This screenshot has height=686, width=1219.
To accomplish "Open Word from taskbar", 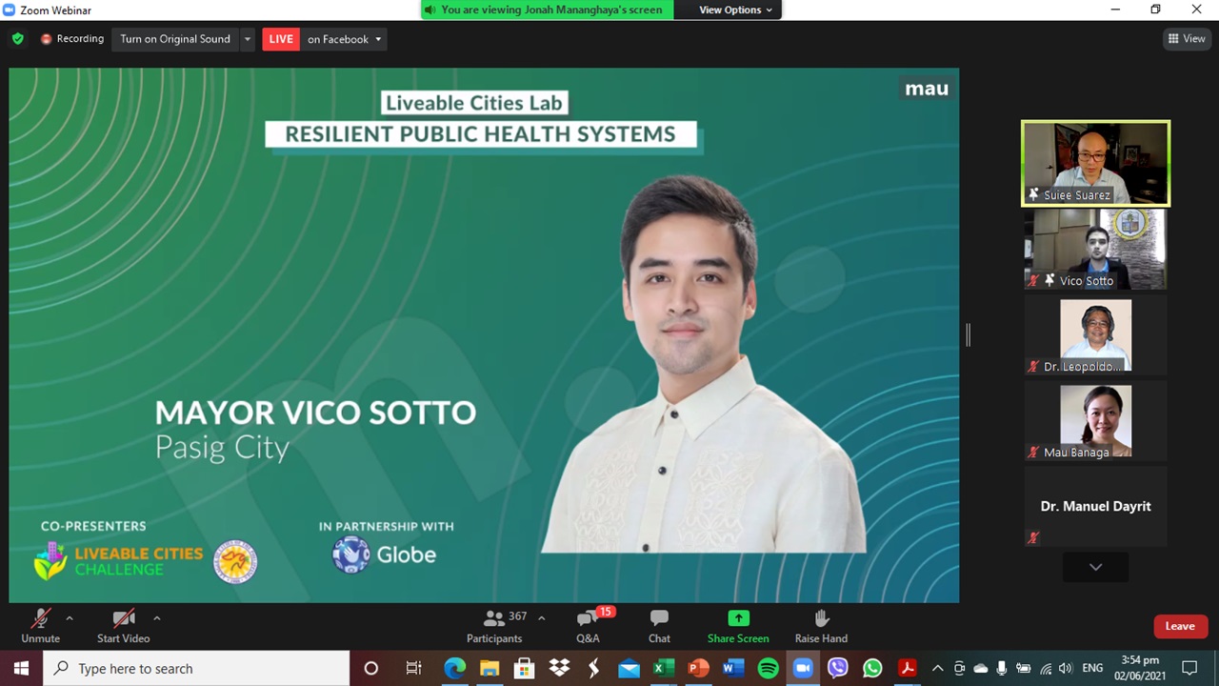I will pos(733,668).
